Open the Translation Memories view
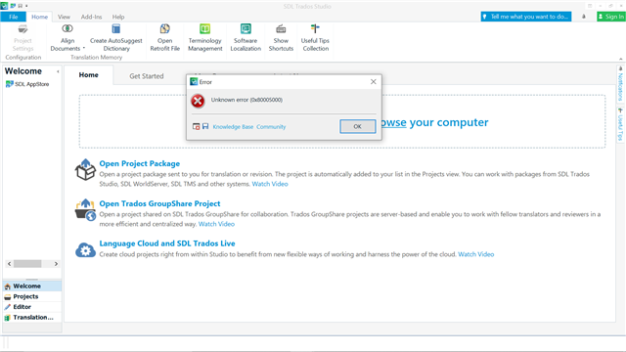626x352 pixels. [32, 317]
